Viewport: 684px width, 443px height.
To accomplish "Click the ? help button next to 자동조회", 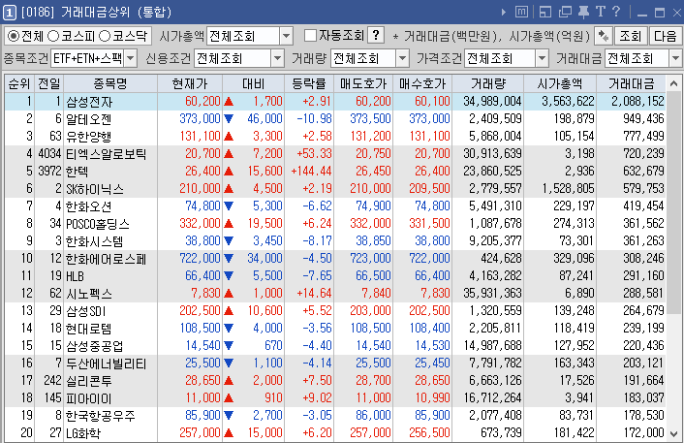I will (376, 35).
